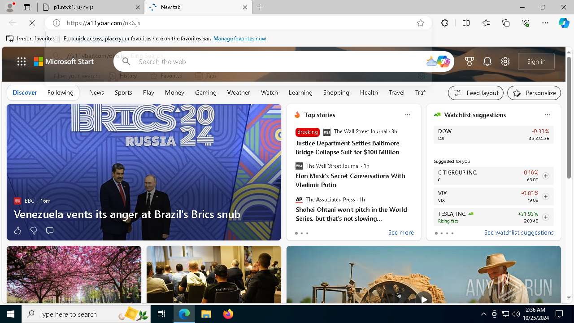Open Copilot icon in search box
The image size is (574, 323).
444,61
